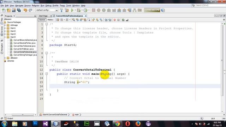226x127 pixels.
Task: Click the New Project toolbar icon
Action: 8,10
